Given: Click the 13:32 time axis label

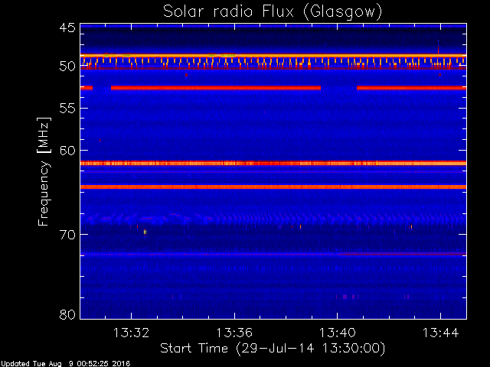Looking at the screenshot, I should [x=131, y=333].
